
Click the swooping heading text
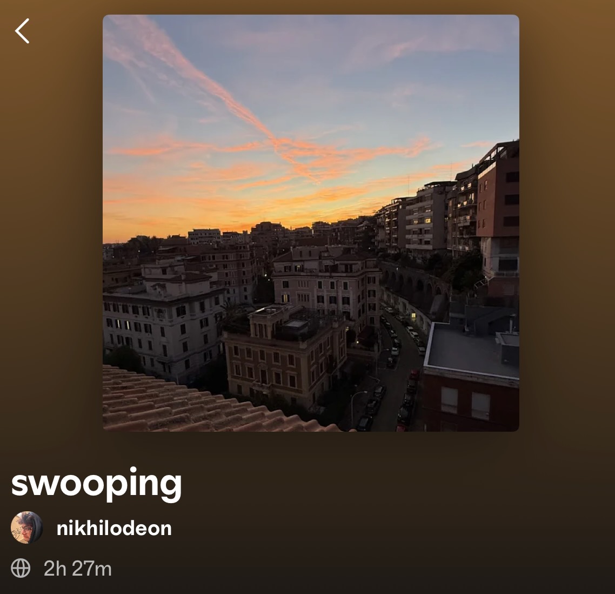coord(97,484)
